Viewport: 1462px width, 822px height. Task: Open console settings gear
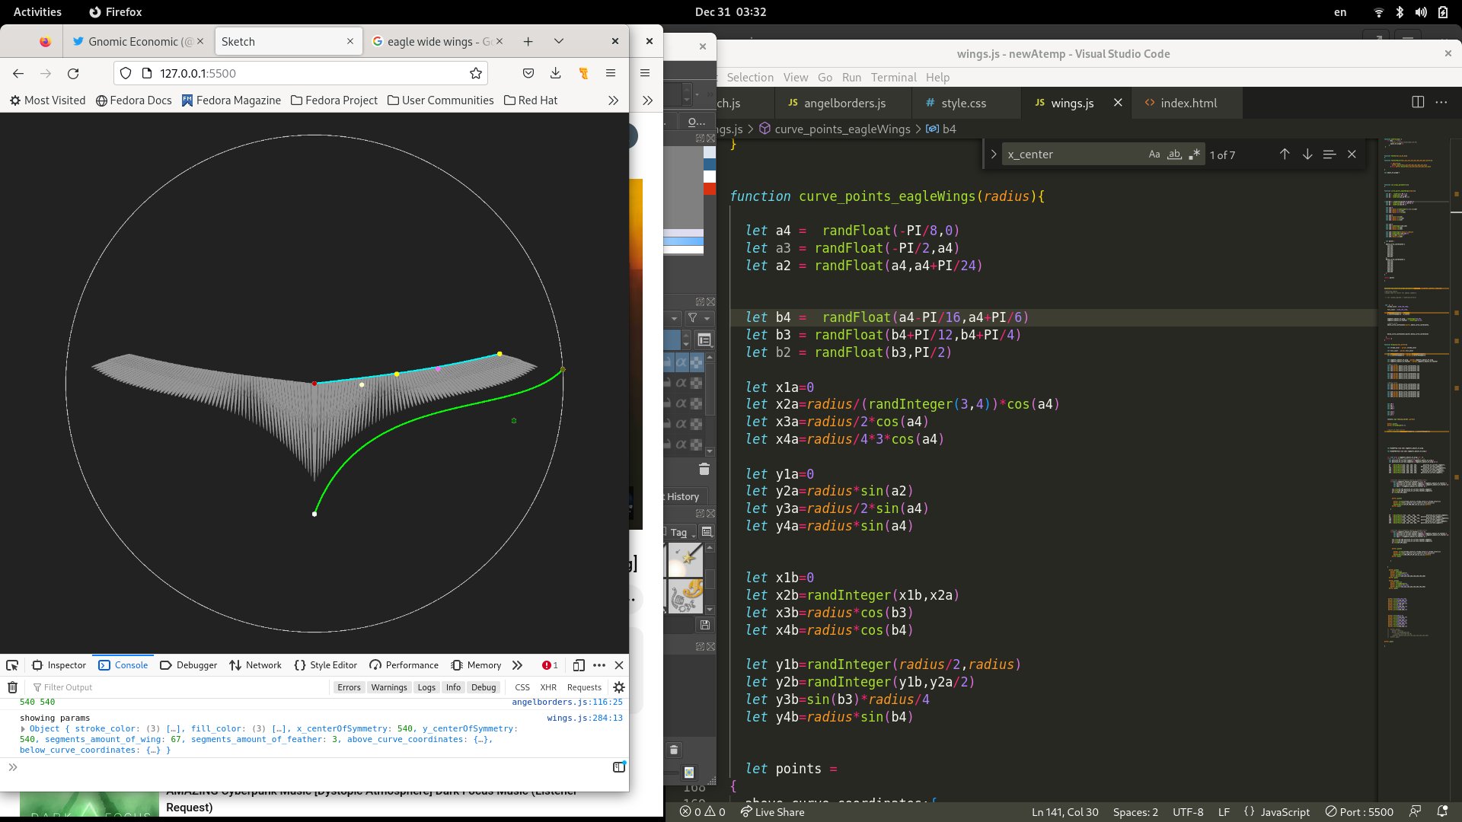click(619, 687)
